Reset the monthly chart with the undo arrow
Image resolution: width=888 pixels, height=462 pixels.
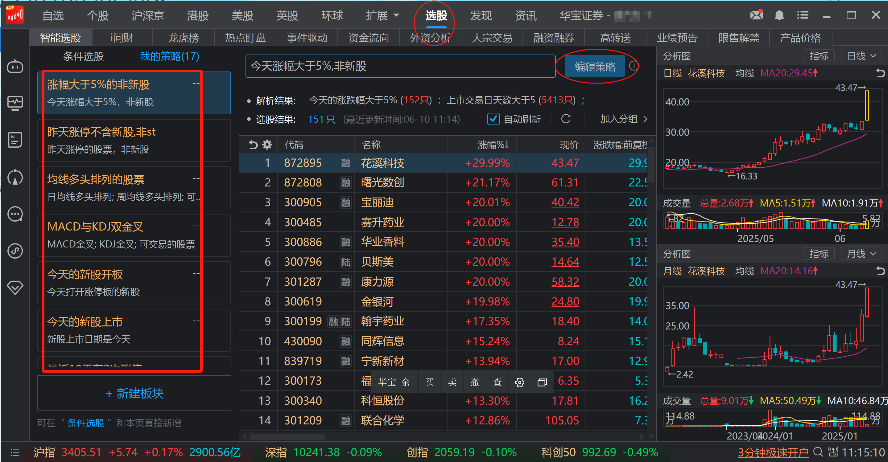coord(880,271)
